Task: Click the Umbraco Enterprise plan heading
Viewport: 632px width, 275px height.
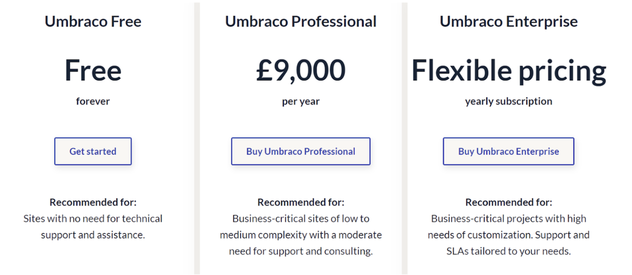Action: point(509,22)
